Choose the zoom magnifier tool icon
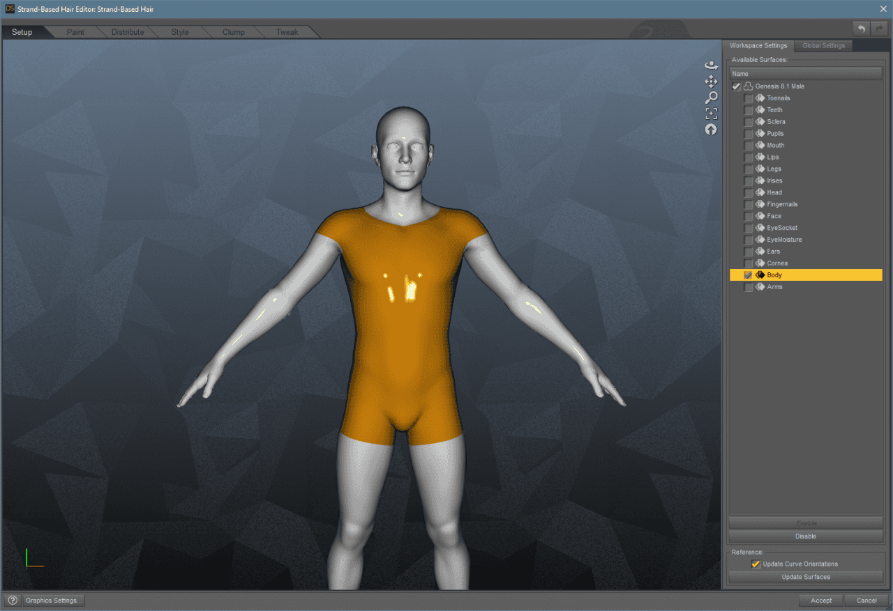This screenshot has width=893, height=611. [711, 98]
